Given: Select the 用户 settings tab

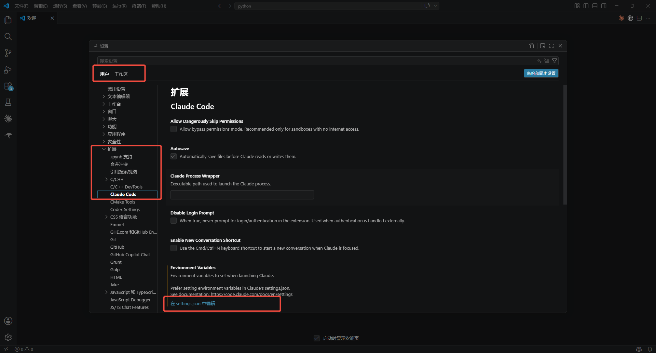Looking at the screenshot, I should point(104,74).
